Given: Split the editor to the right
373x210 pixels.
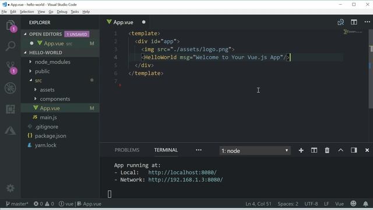Looking at the screenshot, I should [354, 22].
